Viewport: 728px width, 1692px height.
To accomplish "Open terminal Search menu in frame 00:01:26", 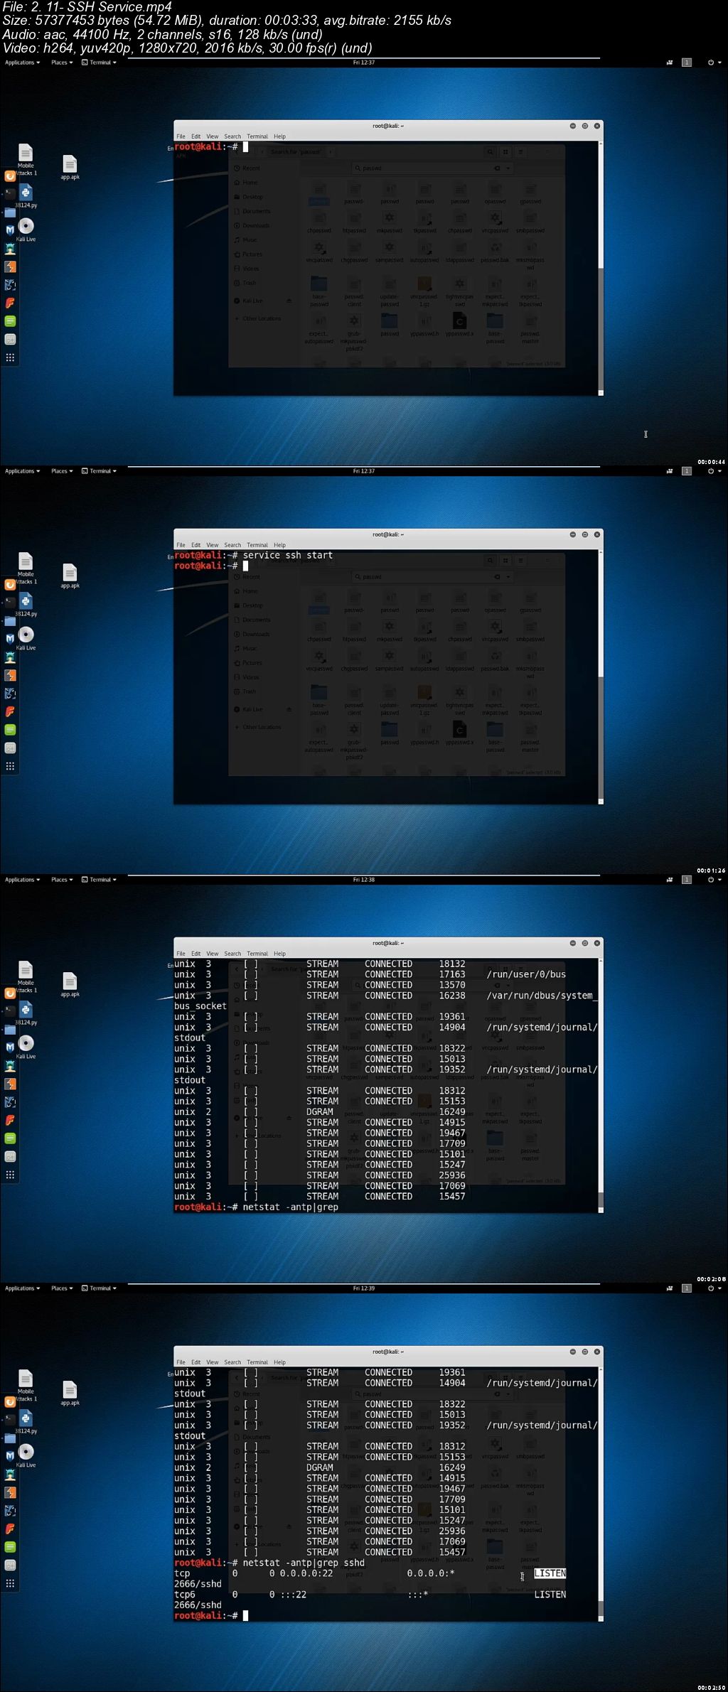I will point(232,545).
